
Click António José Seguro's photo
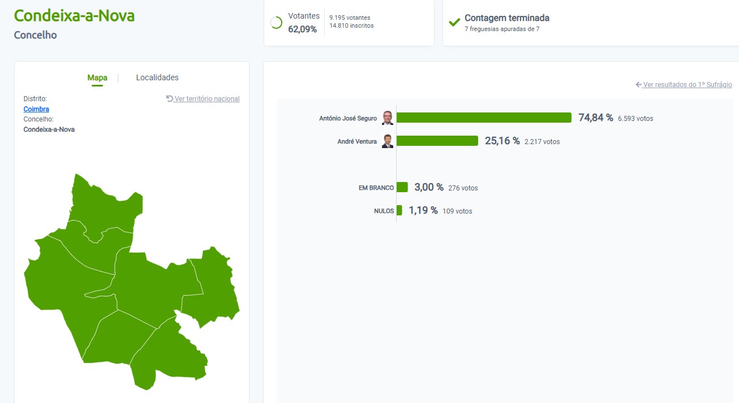[x=388, y=118]
